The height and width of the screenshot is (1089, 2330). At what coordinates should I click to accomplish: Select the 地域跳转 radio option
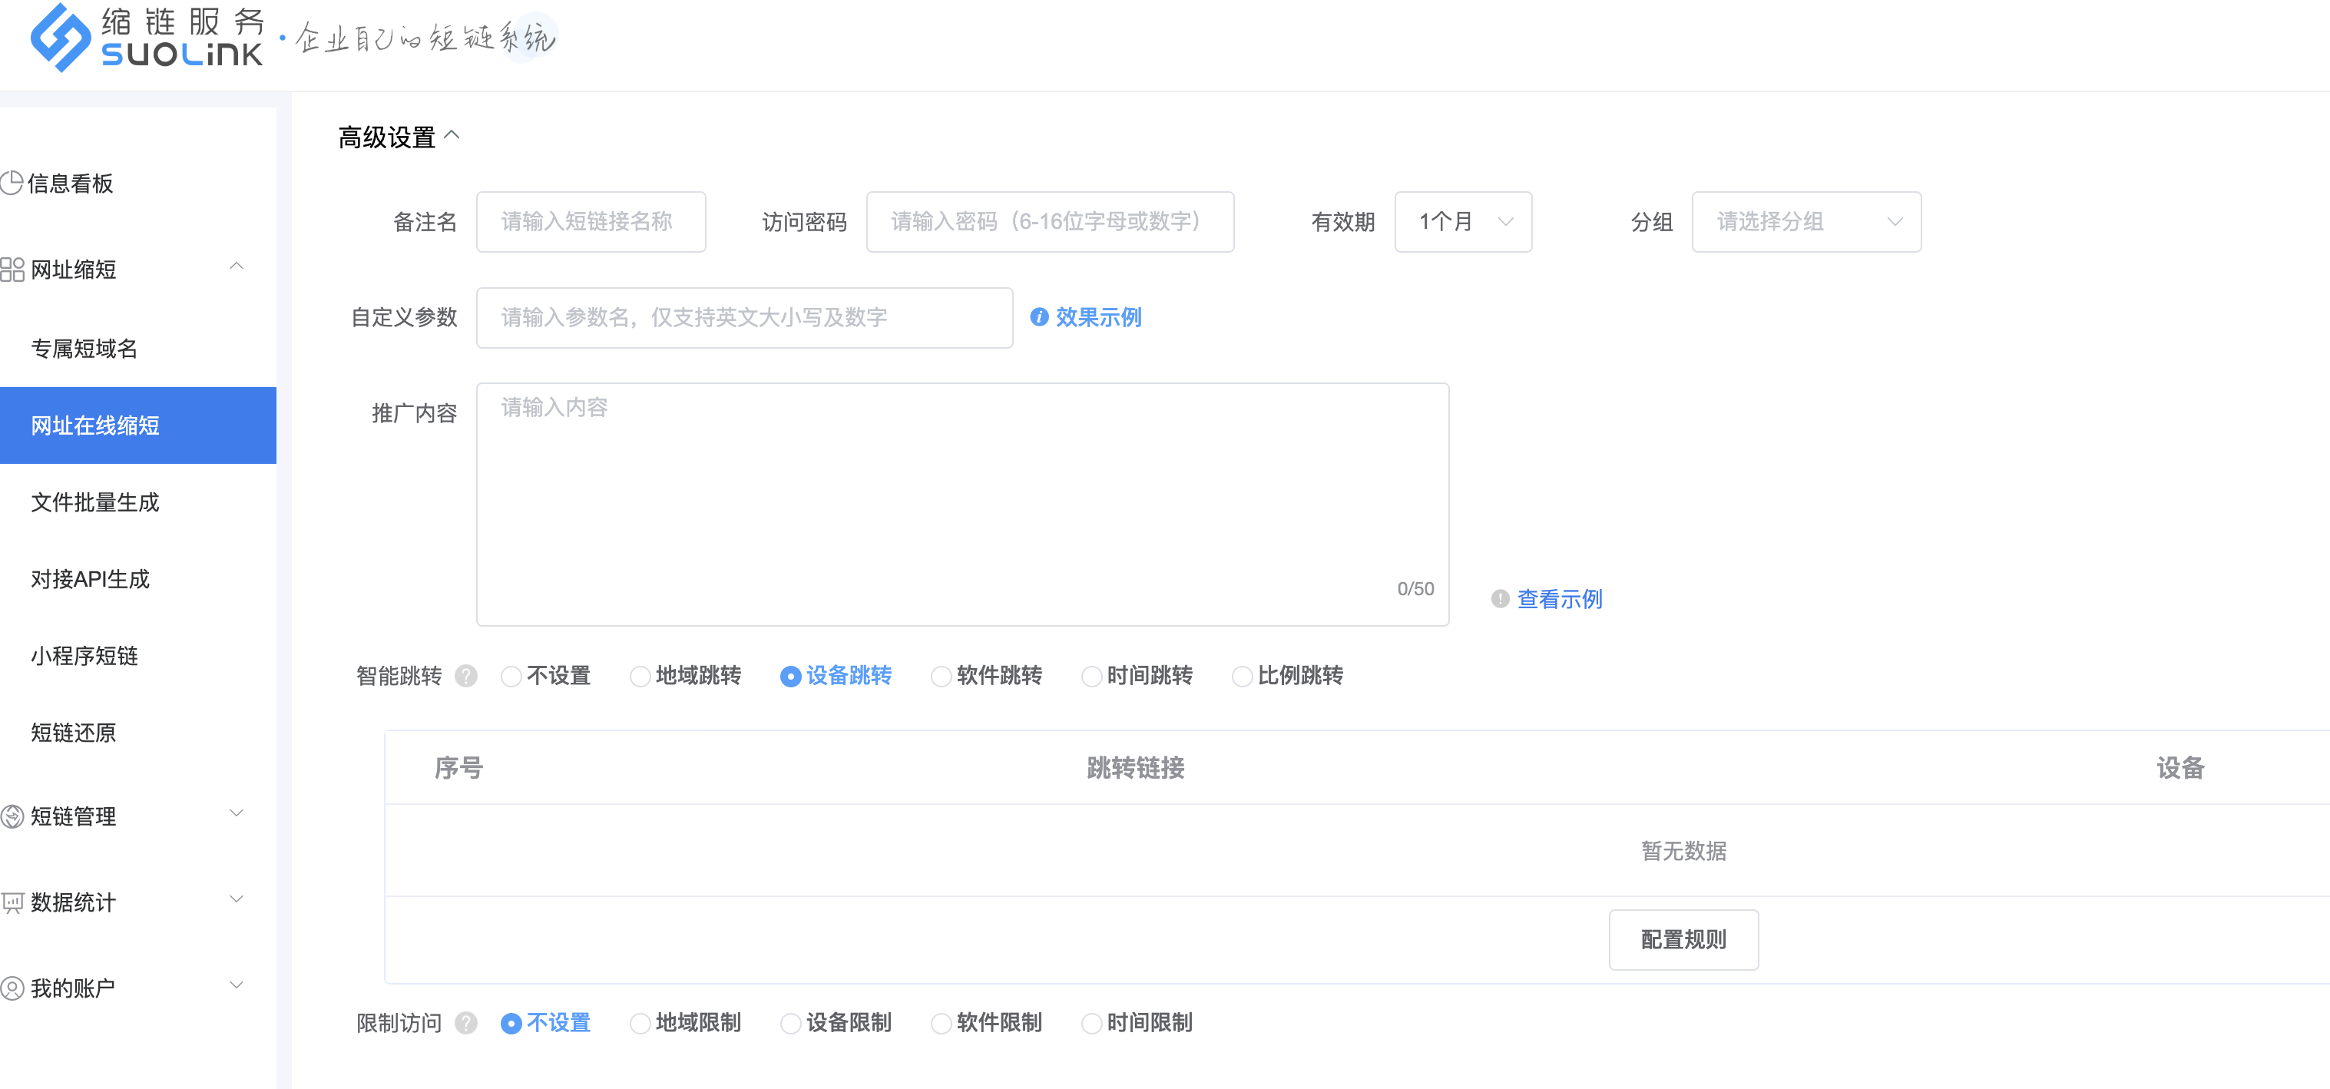pos(640,677)
